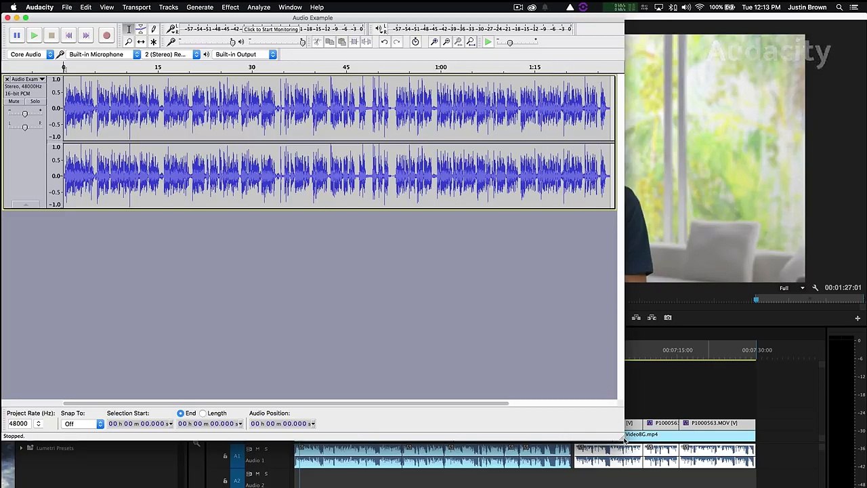Open the Audio Exam track name dropdown
This screenshot has width=867, height=488.
[x=28, y=79]
